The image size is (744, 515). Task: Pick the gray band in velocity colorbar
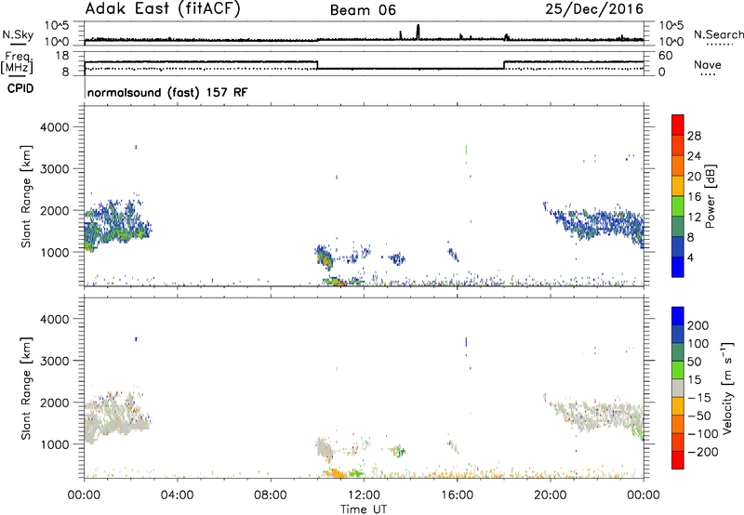(678, 388)
